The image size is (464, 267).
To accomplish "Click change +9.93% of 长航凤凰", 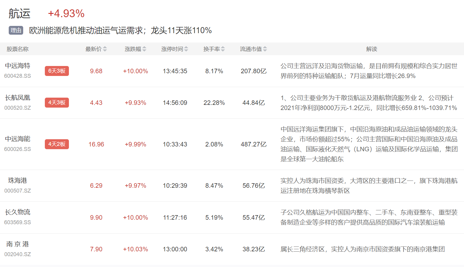I will click(x=135, y=103).
